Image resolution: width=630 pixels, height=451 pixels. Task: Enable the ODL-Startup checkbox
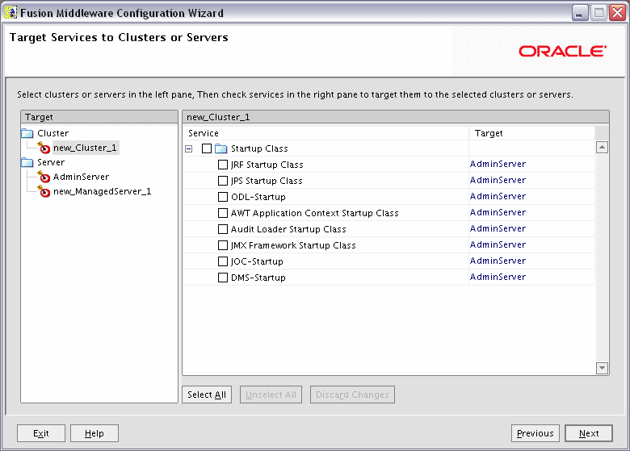[223, 197]
